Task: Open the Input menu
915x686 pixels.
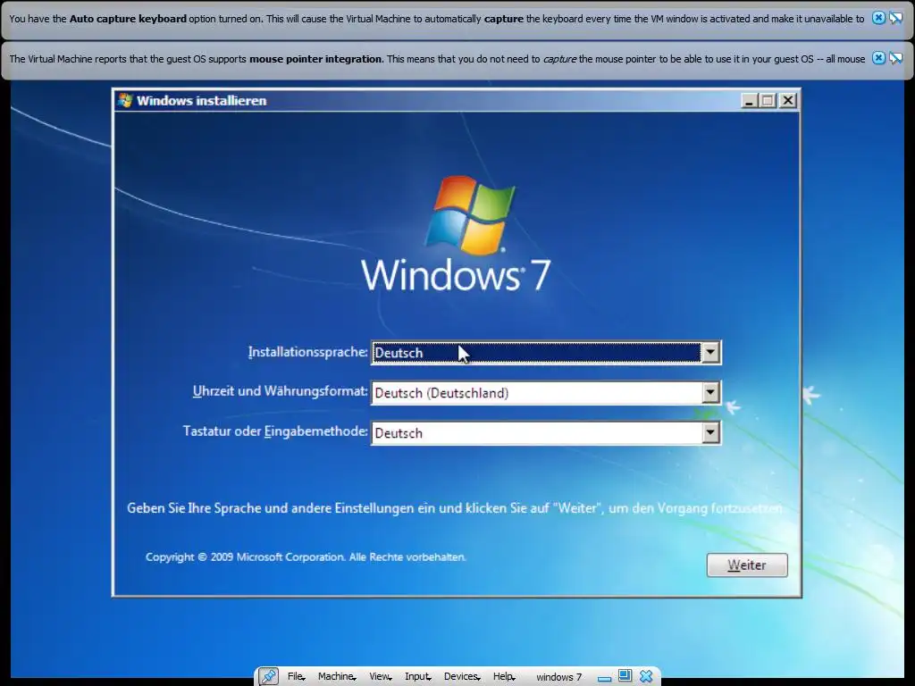Action: click(418, 677)
